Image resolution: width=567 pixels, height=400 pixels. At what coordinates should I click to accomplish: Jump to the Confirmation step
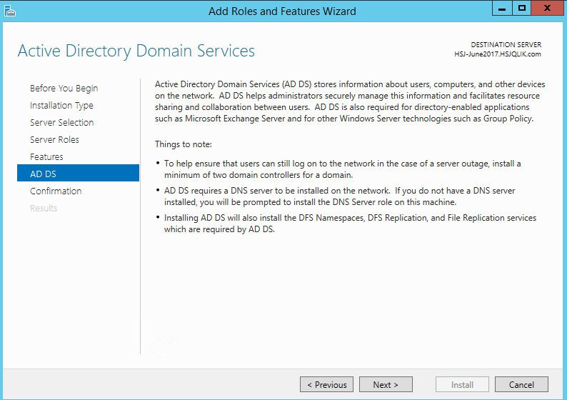pyautogui.click(x=56, y=191)
